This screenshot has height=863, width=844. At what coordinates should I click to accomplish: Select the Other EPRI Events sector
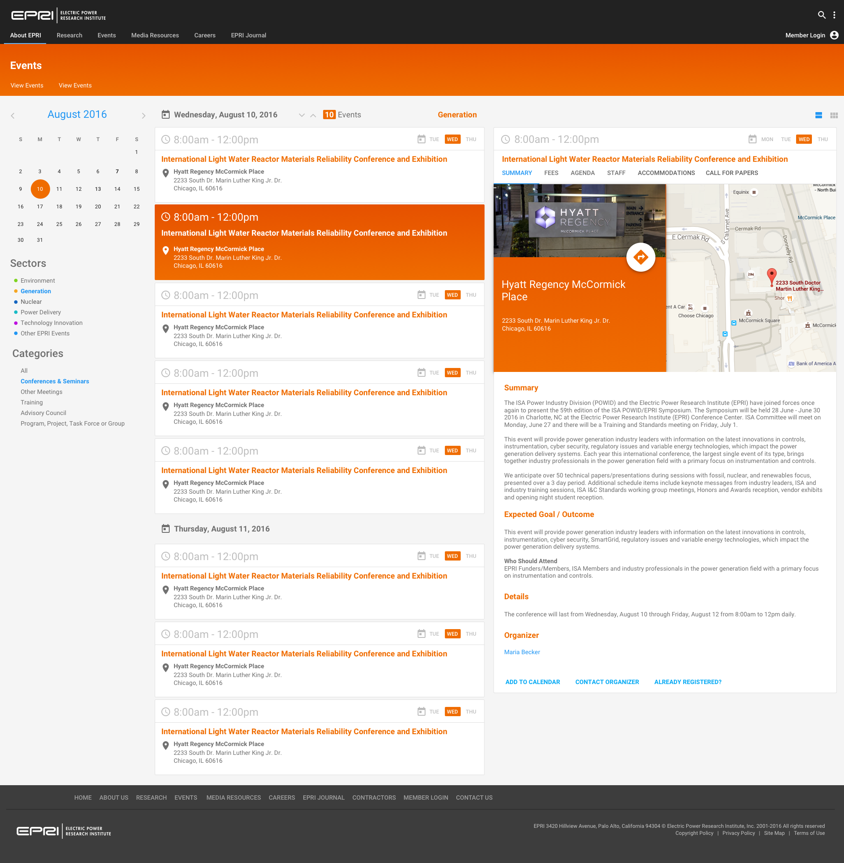tap(45, 333)
